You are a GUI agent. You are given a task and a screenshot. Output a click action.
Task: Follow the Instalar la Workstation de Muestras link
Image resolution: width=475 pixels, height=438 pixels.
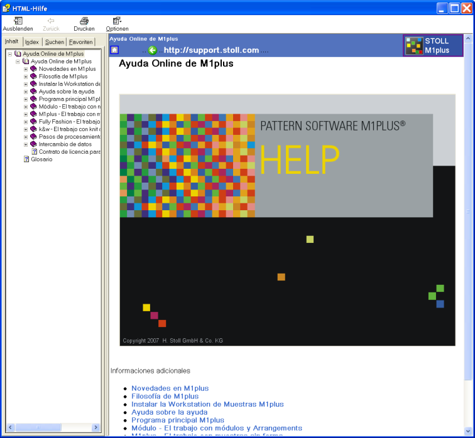click(207, 404)
